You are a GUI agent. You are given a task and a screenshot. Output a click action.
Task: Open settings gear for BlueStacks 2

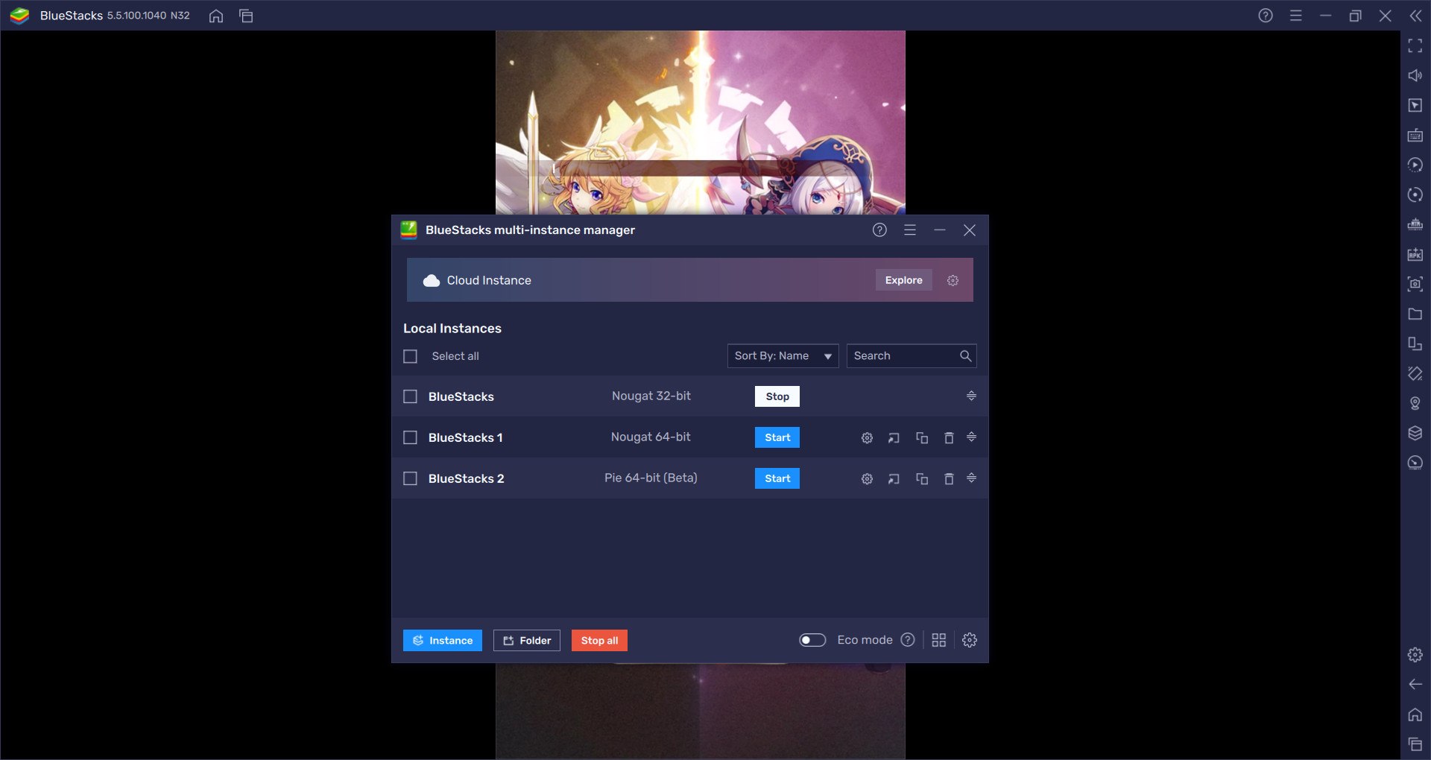(x=867, y=479)
